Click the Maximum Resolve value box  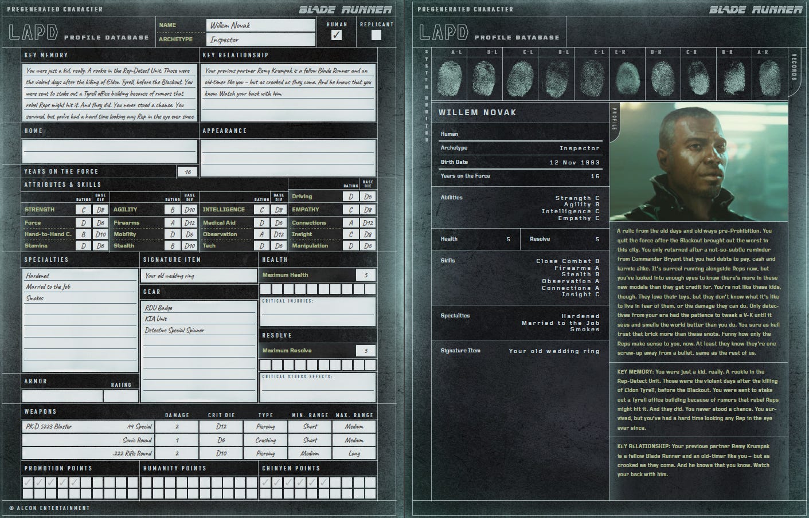pos(366,351)
